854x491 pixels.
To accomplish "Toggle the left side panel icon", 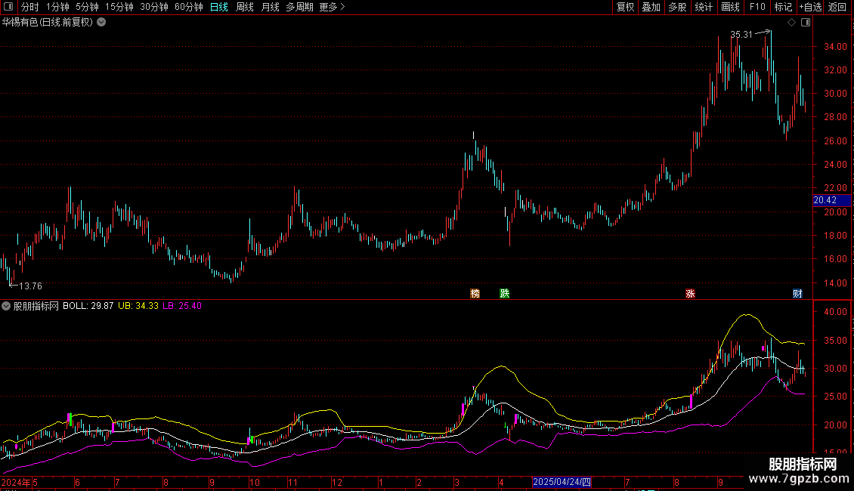I will click(8, 7).
